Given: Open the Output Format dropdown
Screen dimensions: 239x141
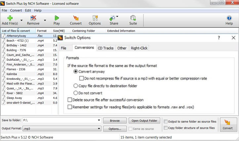Looking at the screenshot, I should (x=99, y=129).
